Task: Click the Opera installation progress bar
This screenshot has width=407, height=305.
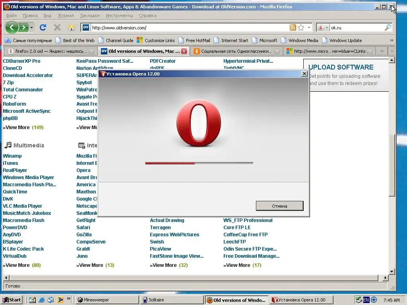Action: tap(199, 163)
